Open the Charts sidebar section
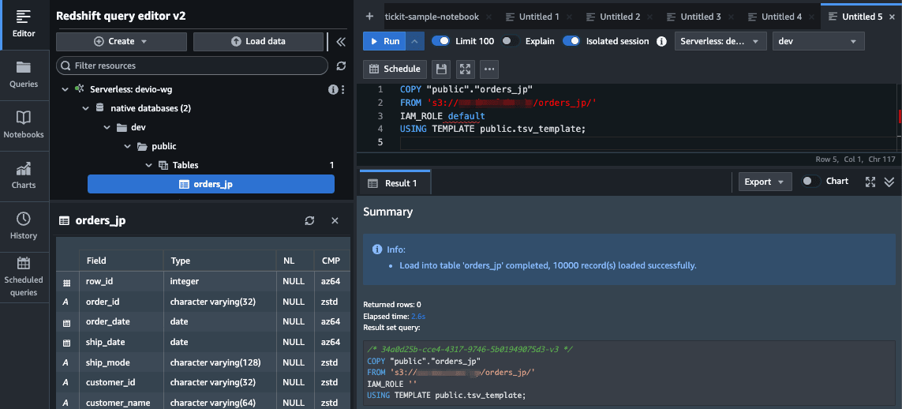This screenshot has width=902, height=409. coord(24,176)
